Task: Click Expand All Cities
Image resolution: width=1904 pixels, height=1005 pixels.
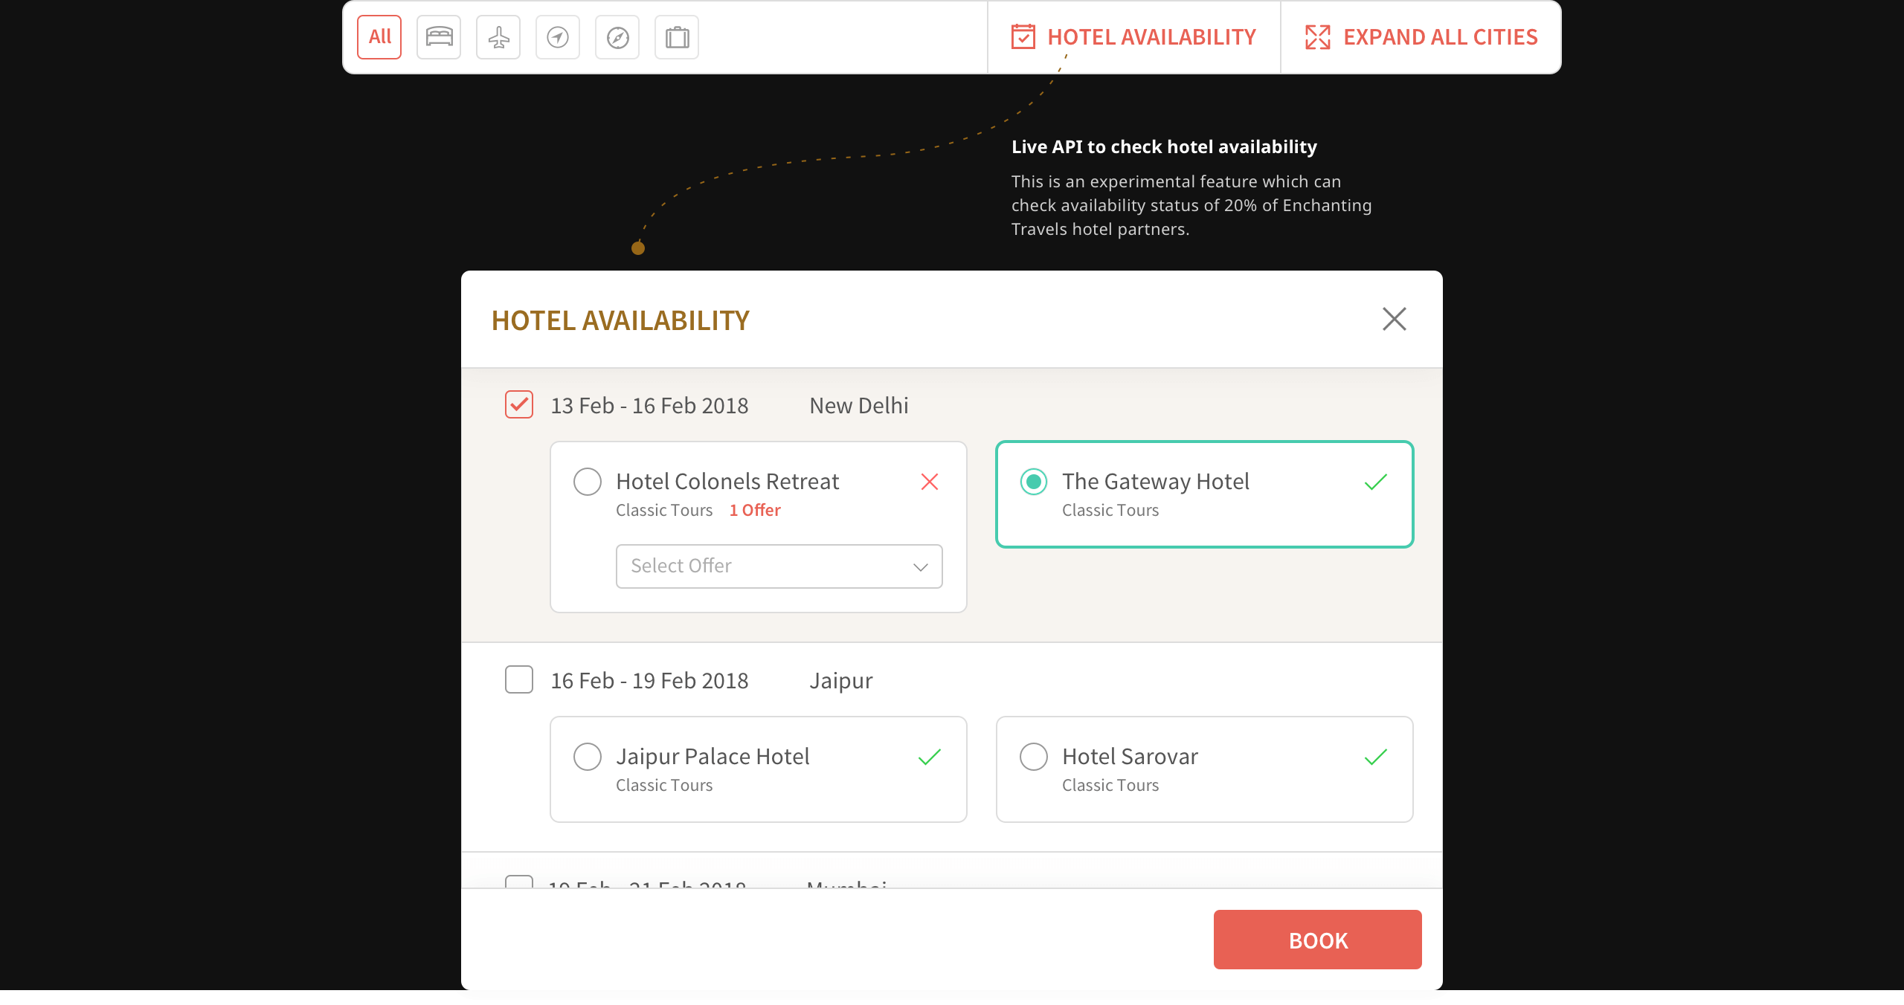Action: [1440, 37]
